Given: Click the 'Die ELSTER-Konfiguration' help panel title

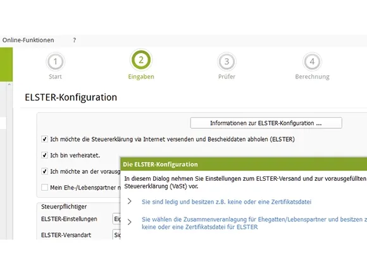Looking at the screenshot, I should [160, 164].
